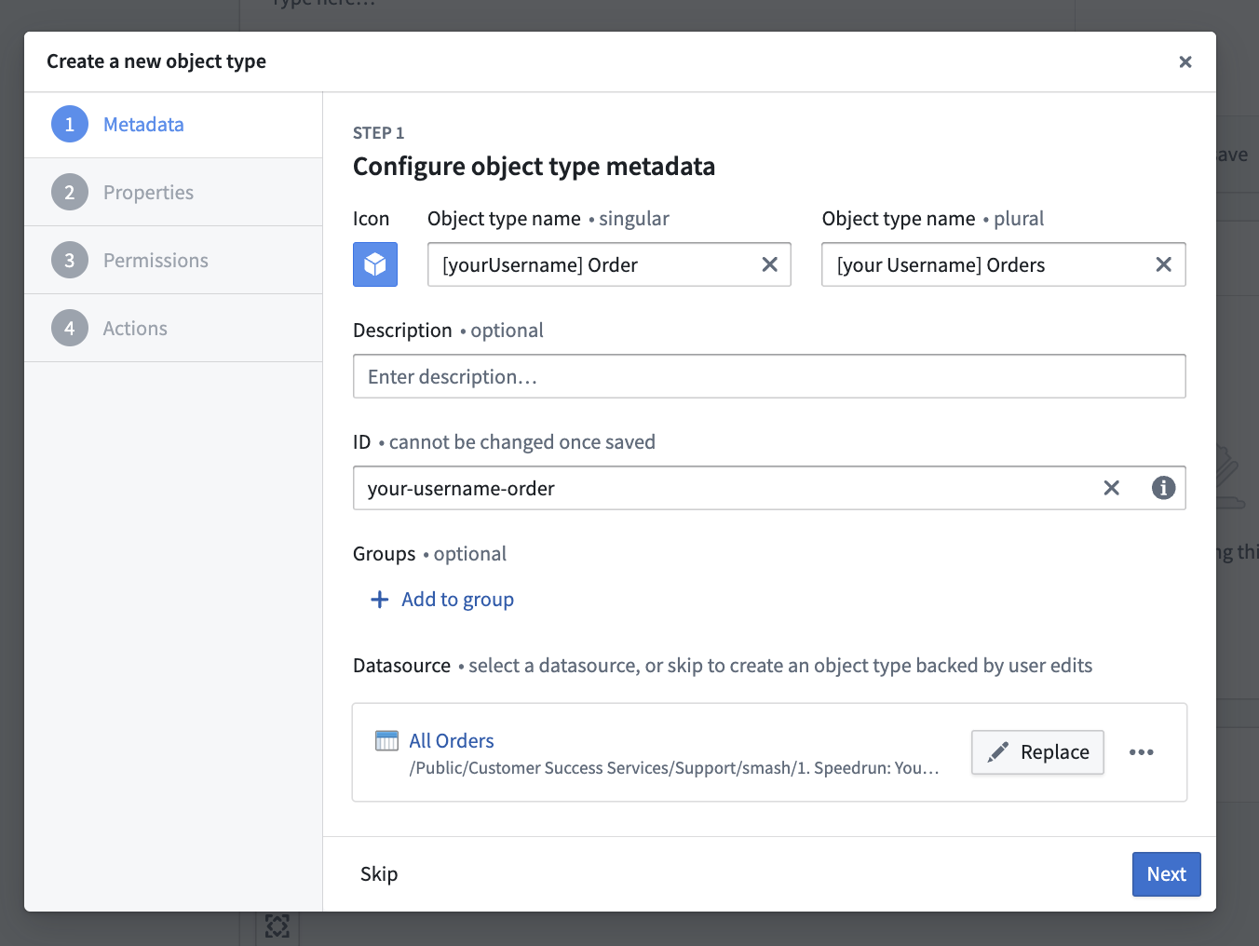Viewport: 1259px width, 946px height.
Task: Go to the Permissions step
Action: coord(156,261)
